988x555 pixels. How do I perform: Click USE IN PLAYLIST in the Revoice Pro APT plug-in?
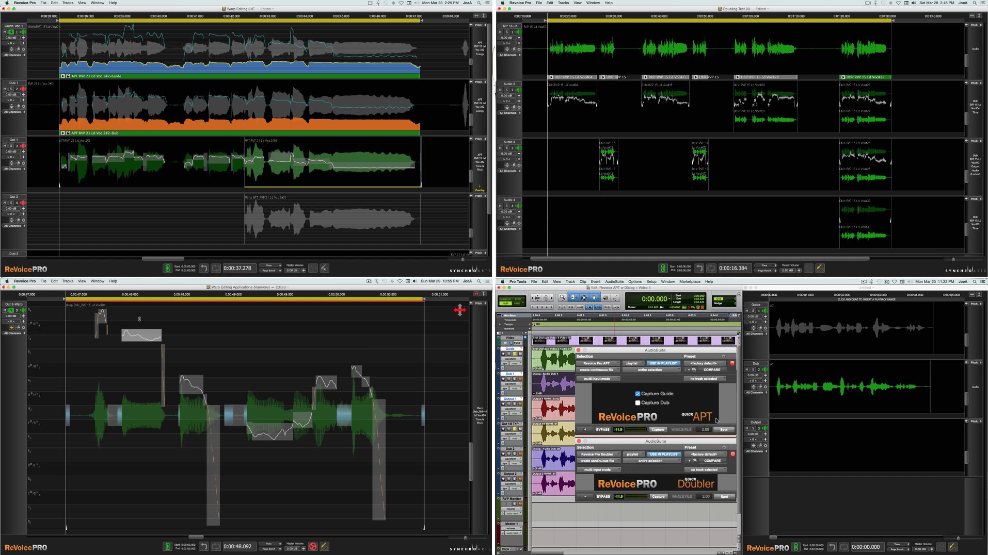point(663,363)
